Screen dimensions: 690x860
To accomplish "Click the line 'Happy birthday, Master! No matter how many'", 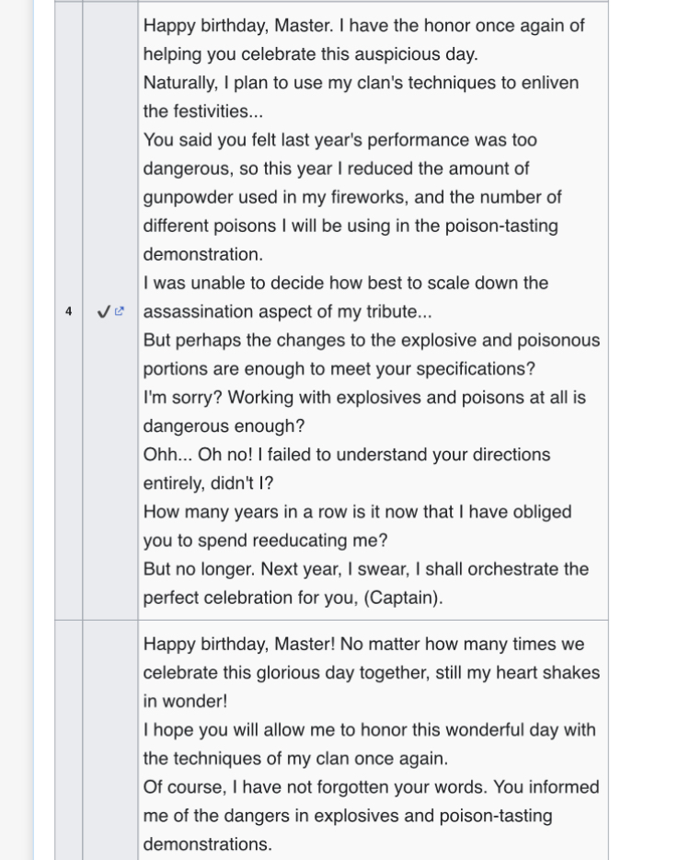I will [x=363, y=645].
